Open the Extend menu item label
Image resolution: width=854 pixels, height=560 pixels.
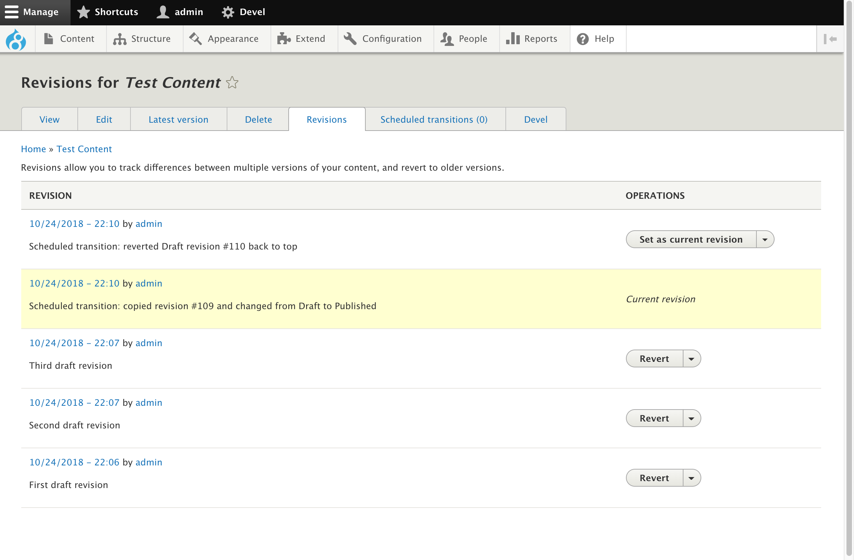(310, 39)
